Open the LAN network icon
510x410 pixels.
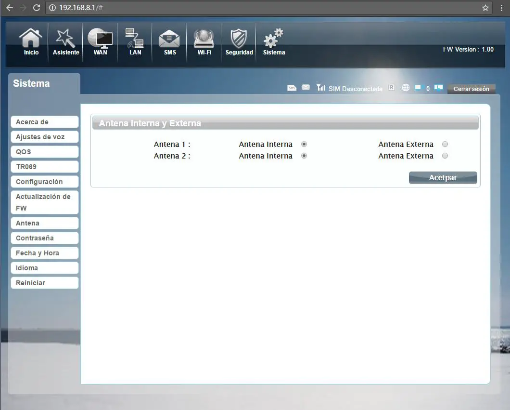tap(135, 41)
